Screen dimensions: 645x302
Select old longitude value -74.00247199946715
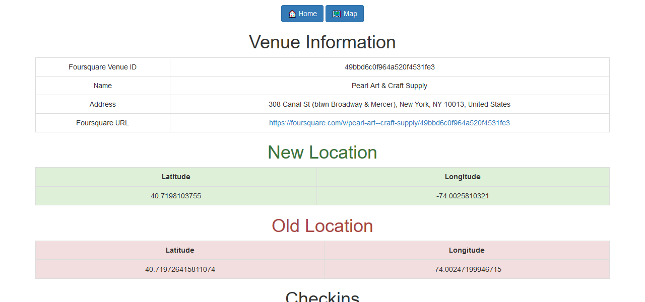pos(467,269)
